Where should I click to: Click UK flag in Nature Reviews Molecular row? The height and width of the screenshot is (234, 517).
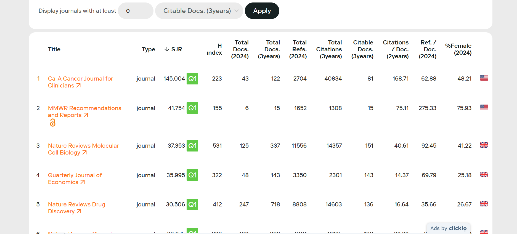[484, 145]
